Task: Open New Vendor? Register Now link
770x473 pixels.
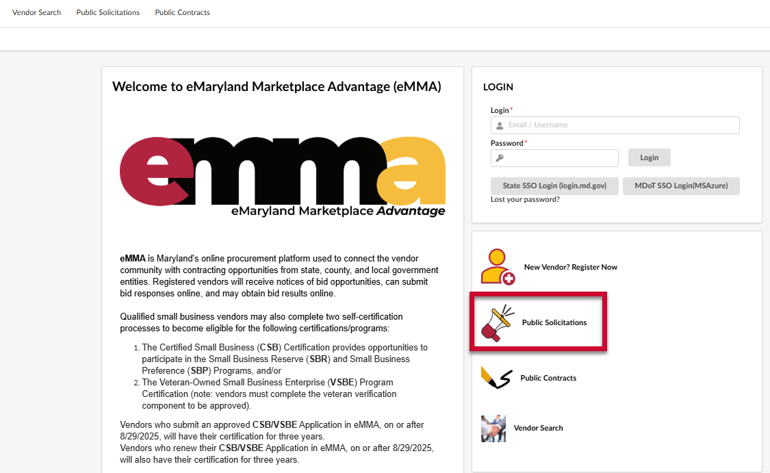Action: 571,267
